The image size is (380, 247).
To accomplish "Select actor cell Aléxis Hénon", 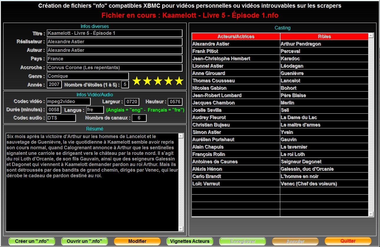I will (x=236, y=169).
